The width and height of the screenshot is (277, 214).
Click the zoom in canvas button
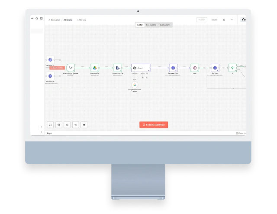coord(59,125)
